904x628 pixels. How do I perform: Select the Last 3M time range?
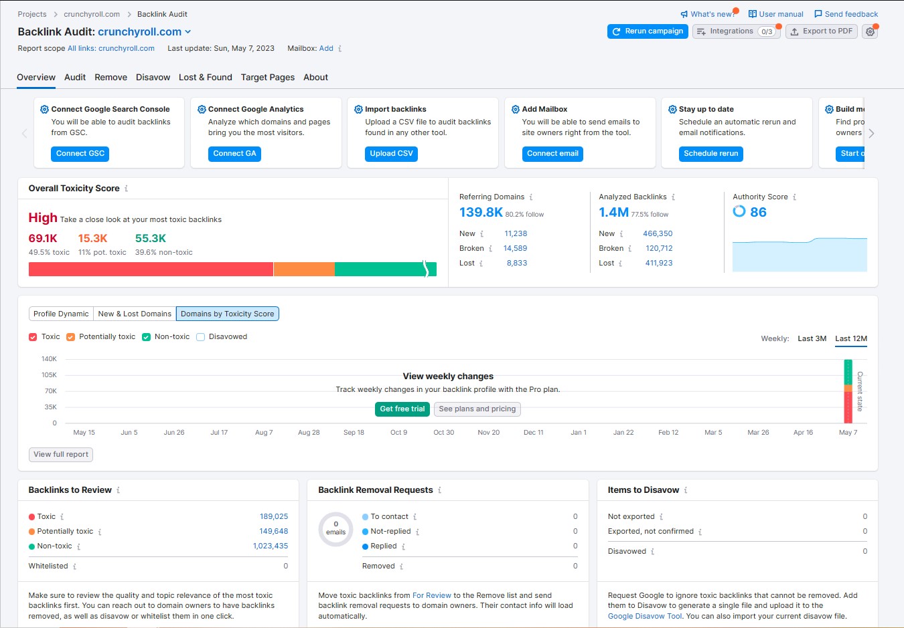(812, 339)
